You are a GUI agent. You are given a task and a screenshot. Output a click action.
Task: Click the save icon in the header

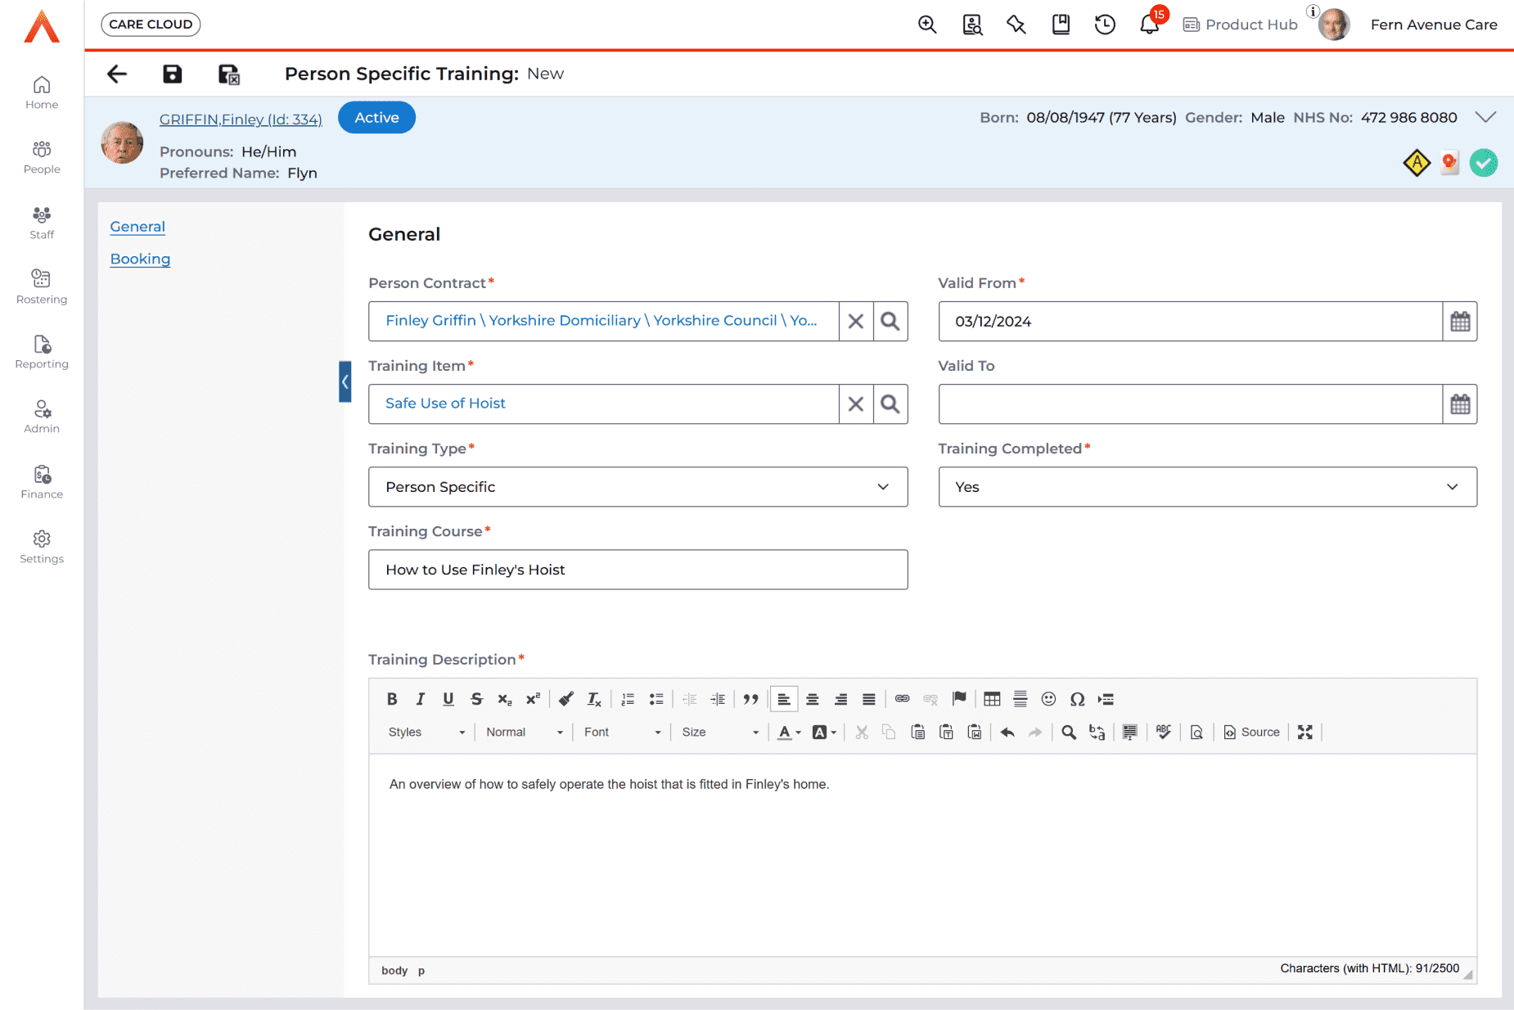coord(172,74)
